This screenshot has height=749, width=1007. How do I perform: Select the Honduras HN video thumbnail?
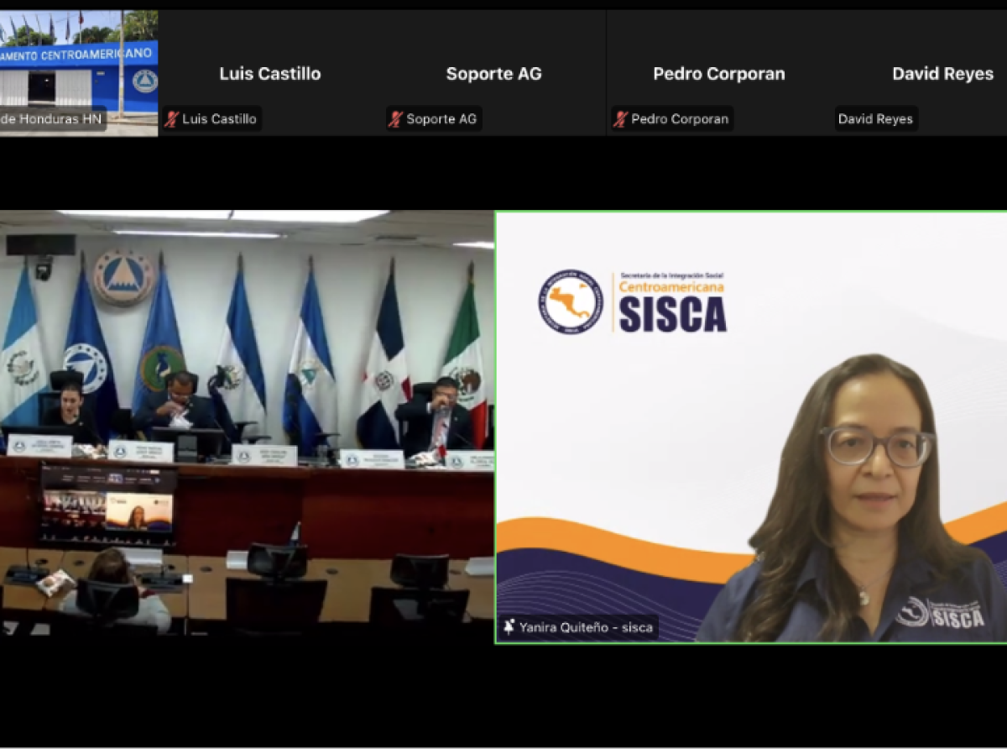pos(79,73)
